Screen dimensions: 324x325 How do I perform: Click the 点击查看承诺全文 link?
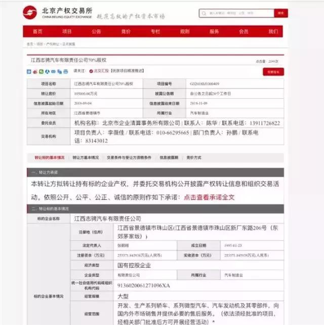209,197
